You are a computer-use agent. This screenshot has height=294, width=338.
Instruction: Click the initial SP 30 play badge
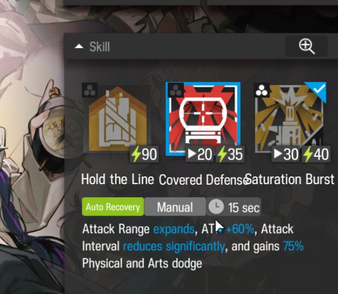click(x=286, y=154)
